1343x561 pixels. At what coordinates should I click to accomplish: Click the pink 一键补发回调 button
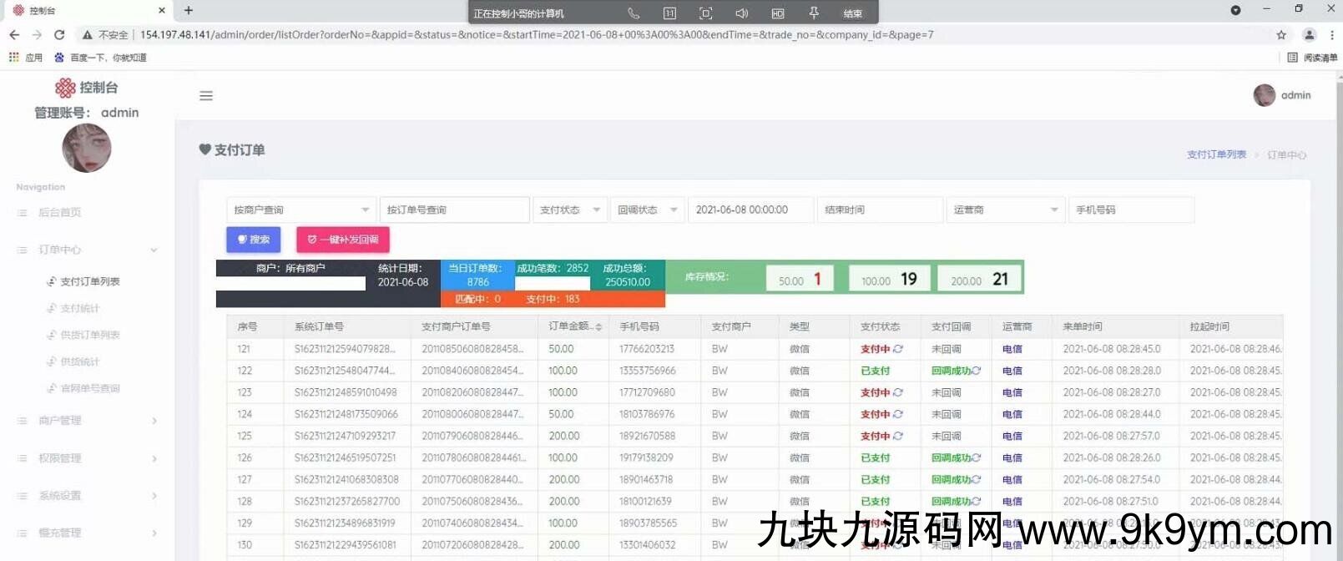(x=343, y=240)
